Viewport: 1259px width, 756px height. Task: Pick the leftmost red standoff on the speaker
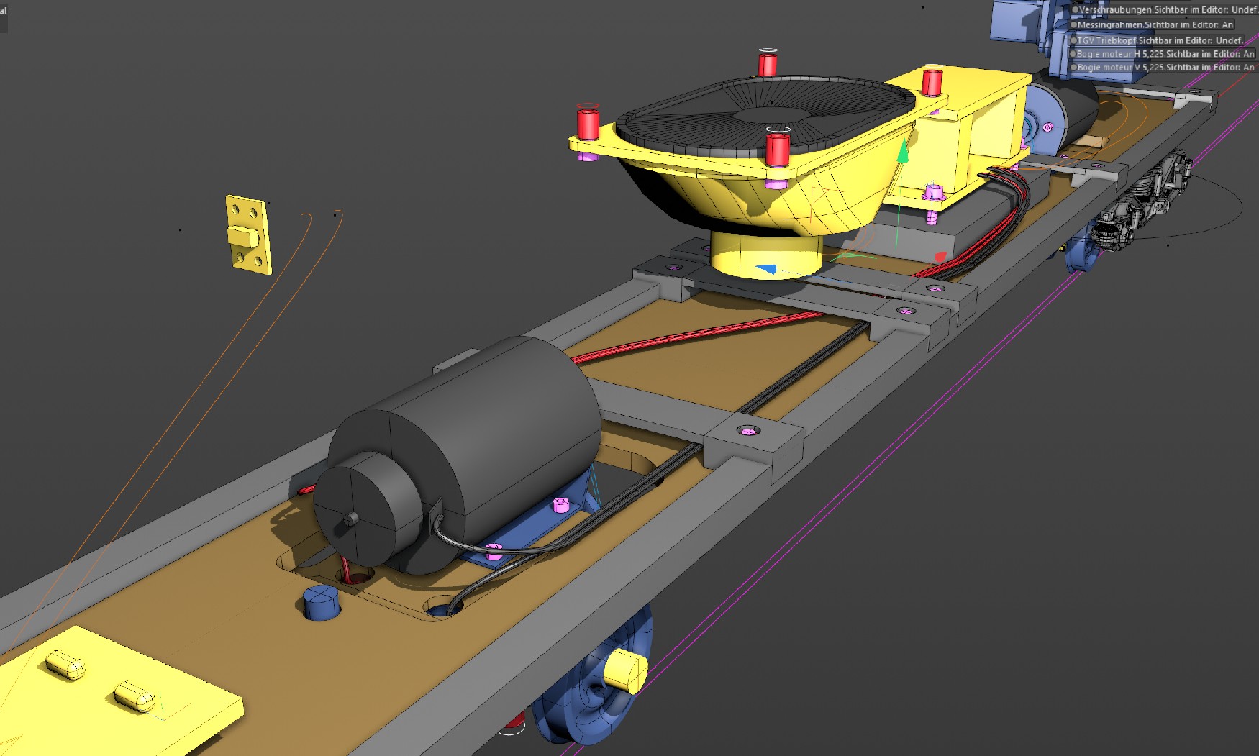(588, 122)
